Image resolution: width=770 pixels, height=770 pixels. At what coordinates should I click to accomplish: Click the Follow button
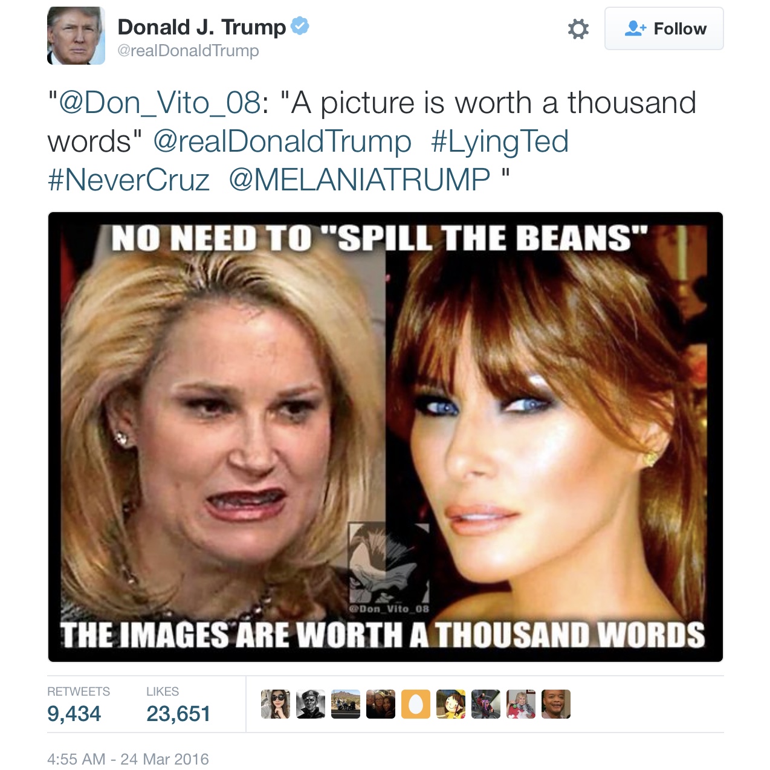point(664,28)
